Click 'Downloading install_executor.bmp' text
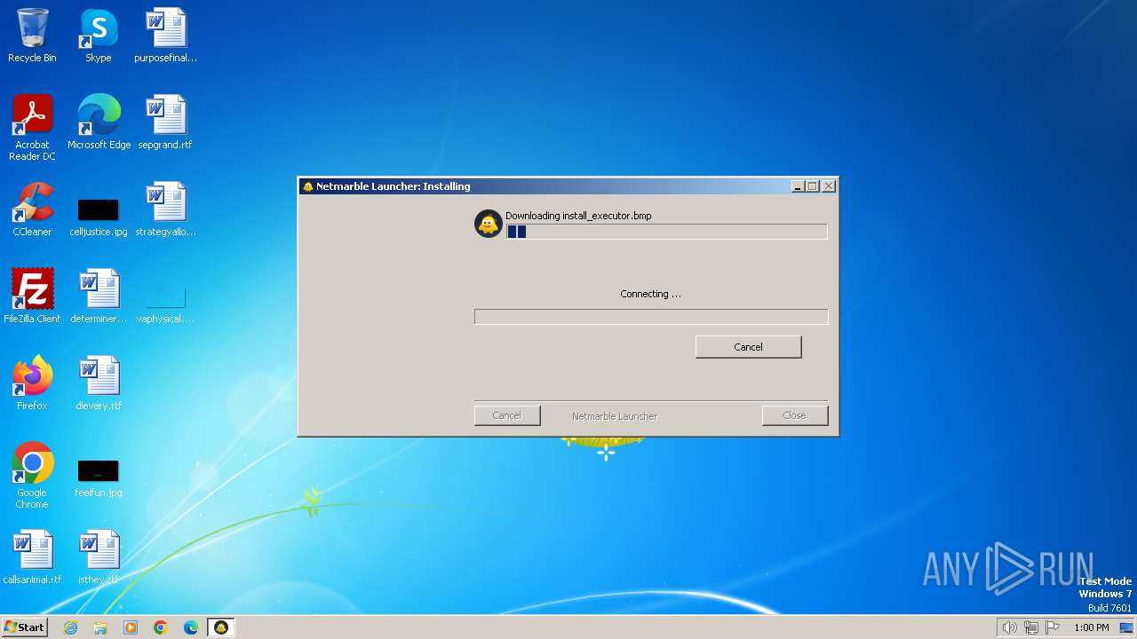The image size is (1137, 639). tap(578, 216)
